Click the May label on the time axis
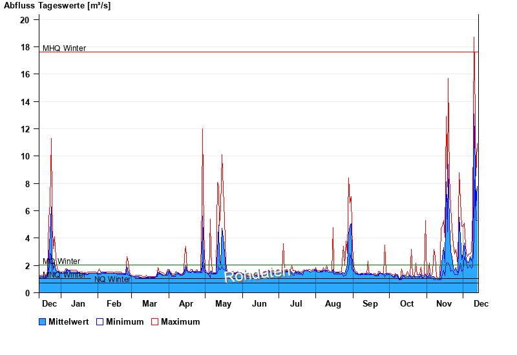The height and width of the screenshot is (355, 517). click(223, 303)
